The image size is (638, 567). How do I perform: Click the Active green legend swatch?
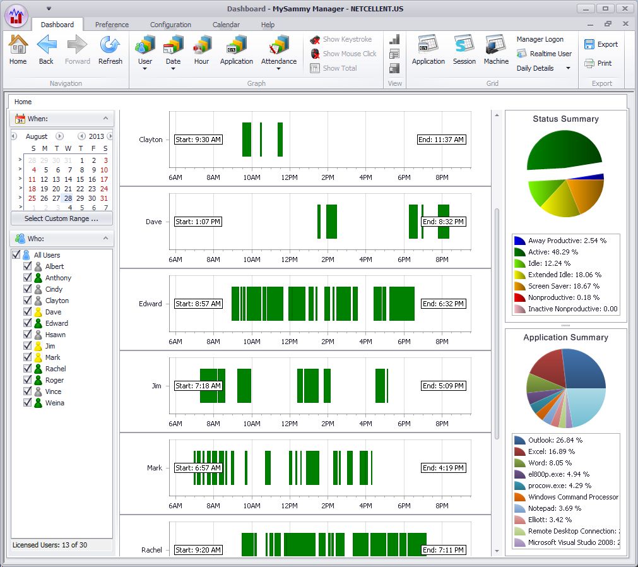(519, 252)
